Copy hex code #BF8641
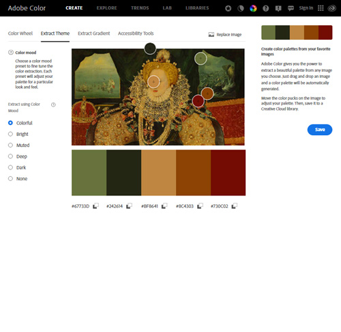This screenshot has height=332, width=341. [x=164, y=206]
